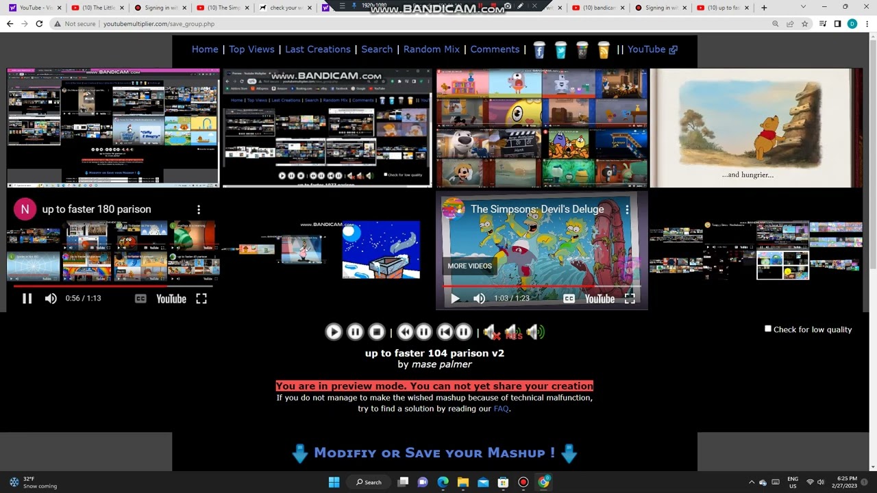Screen dimensions: 877x493
Task: Seek in the Simpsons video progress bar
Action: pos(541,286)
